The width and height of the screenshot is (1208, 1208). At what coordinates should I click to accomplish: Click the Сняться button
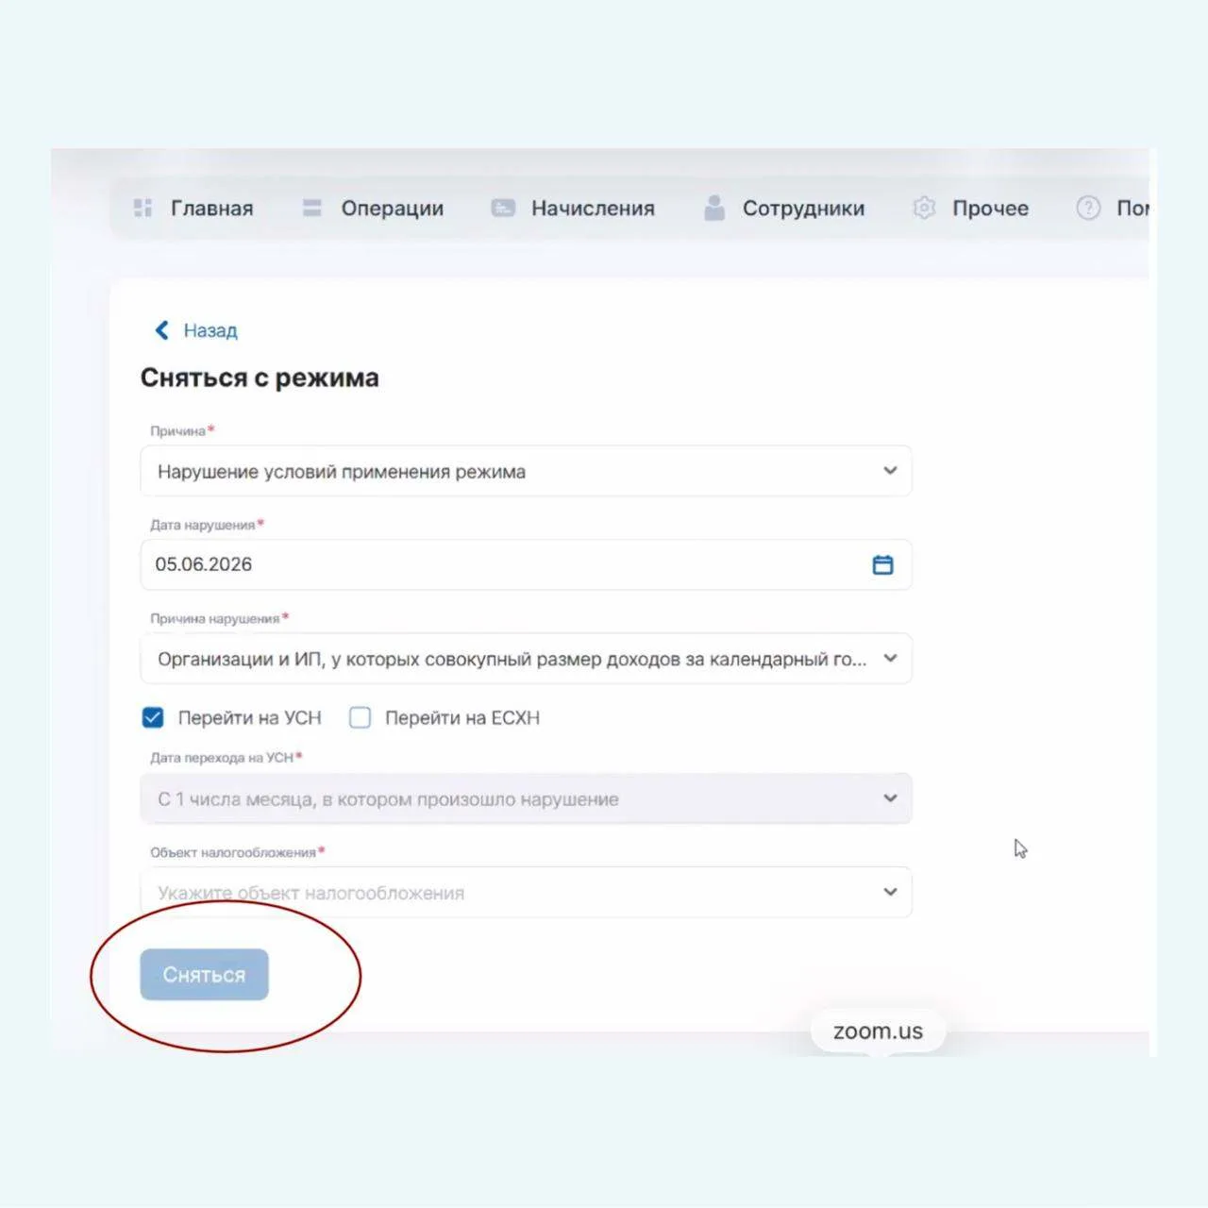204,974
